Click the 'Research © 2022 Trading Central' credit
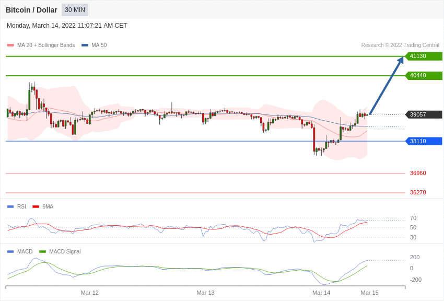Viewport: 444px width, 301px height. click(400, 45)
